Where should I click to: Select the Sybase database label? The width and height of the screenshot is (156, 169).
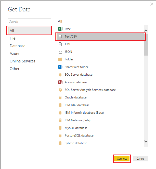coord(76,143)
